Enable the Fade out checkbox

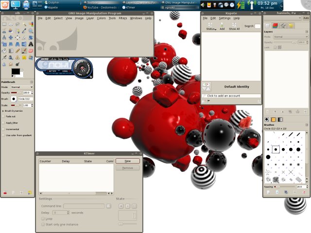[3, 116]
